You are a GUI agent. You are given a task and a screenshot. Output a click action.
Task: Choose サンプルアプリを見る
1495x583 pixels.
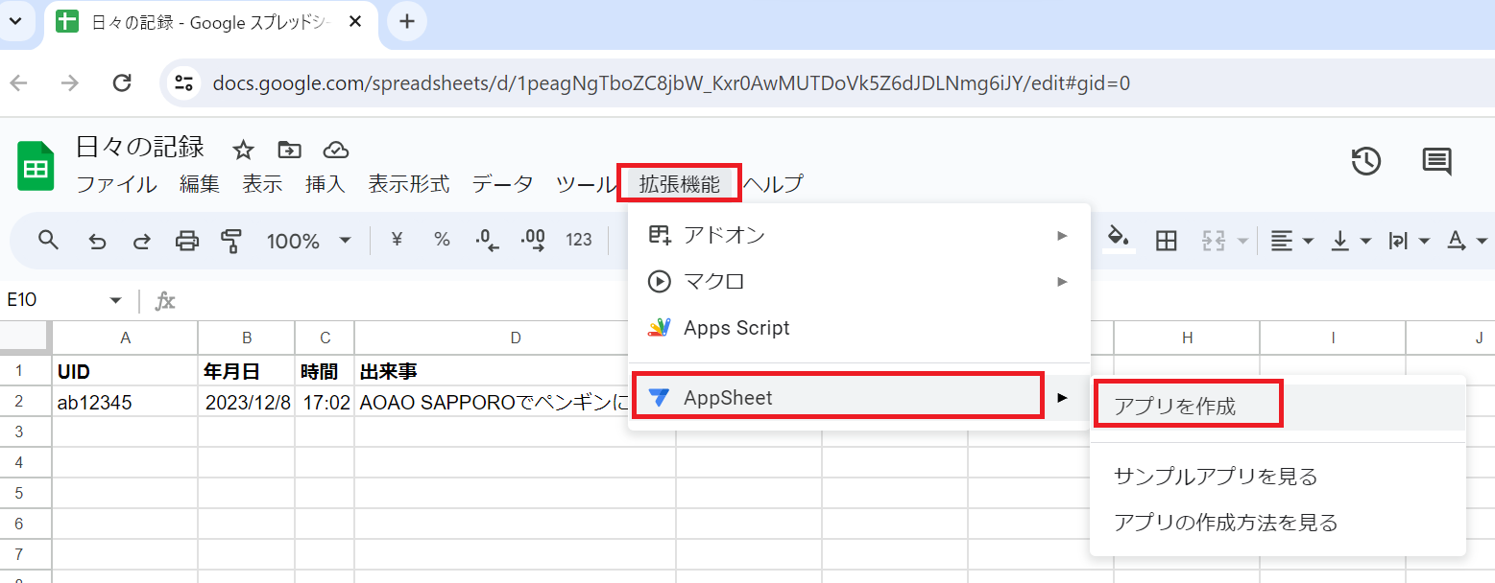(x=1278, y=477)
